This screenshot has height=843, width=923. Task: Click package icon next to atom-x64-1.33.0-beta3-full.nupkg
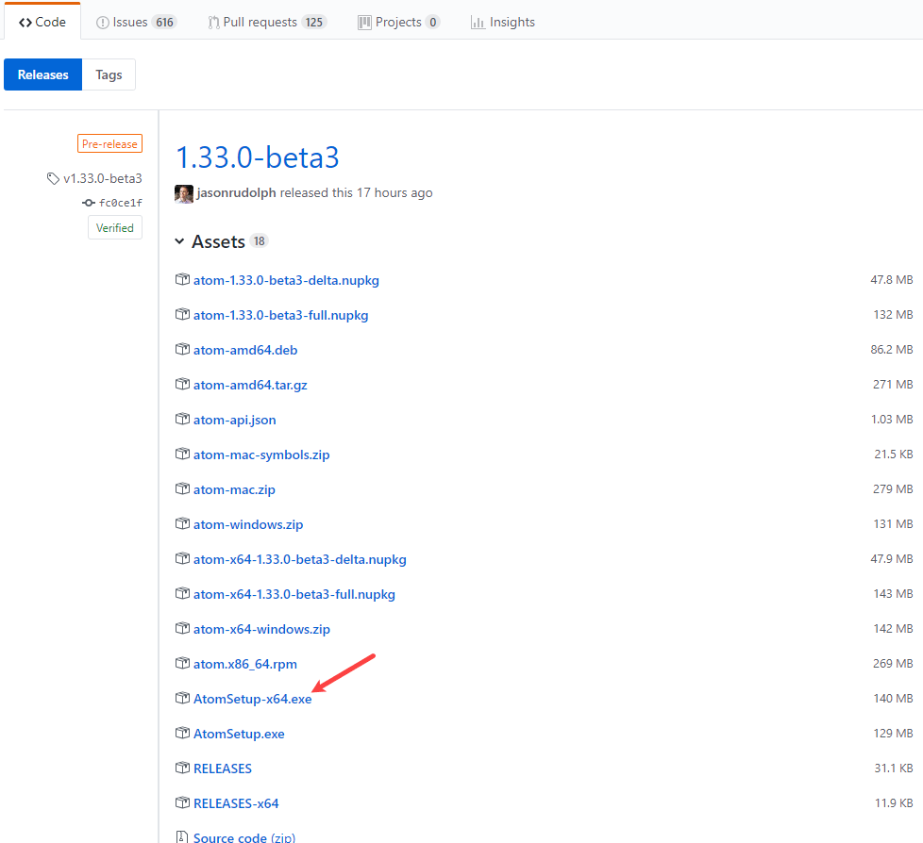[182, 593]
